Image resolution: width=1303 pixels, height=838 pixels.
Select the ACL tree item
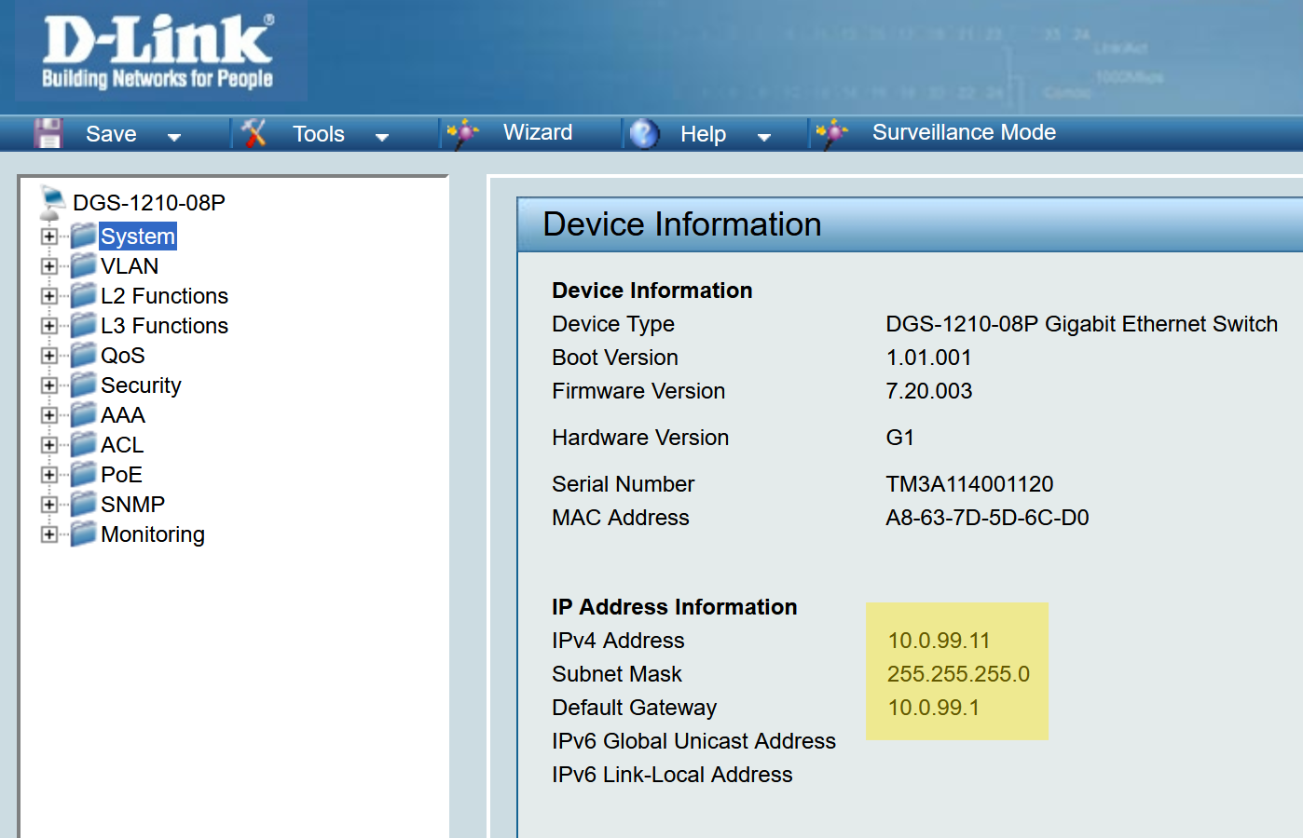122,445
